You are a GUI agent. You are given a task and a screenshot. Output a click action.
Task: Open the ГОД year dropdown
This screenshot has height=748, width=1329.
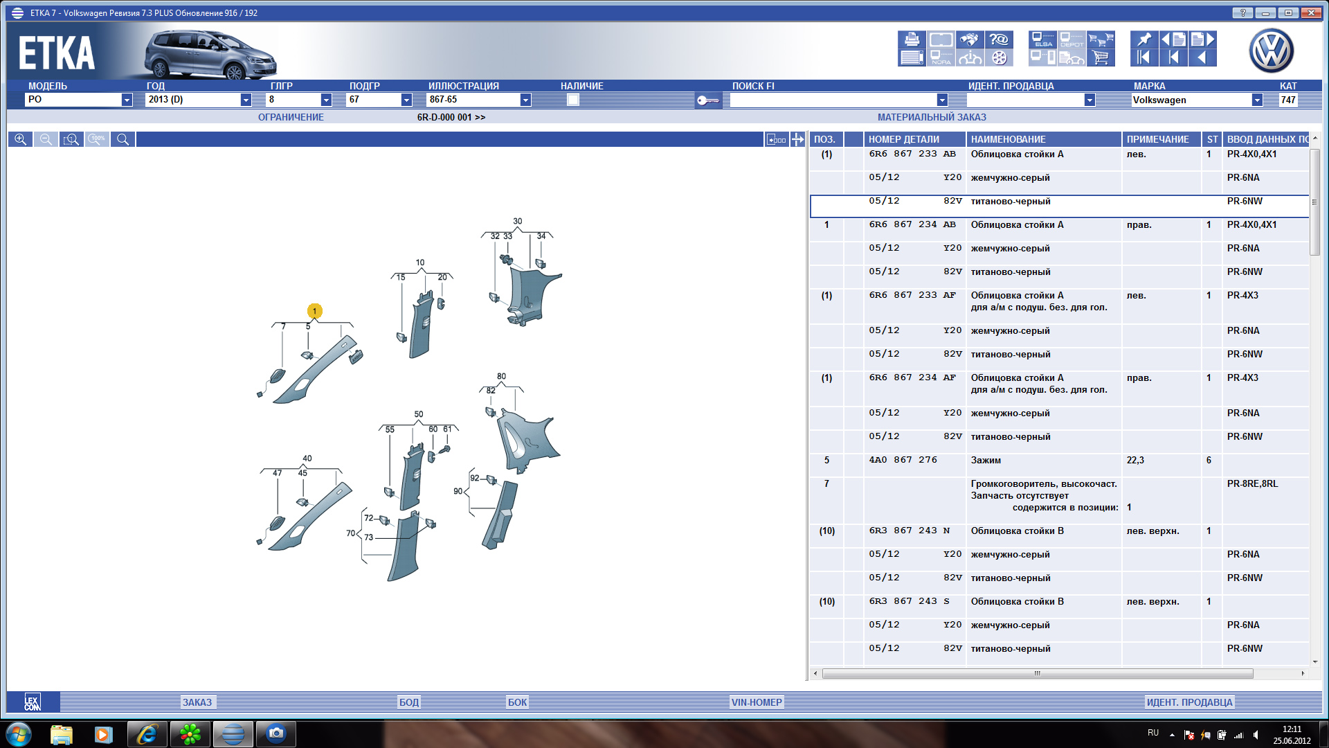click(x=246, y=100)
